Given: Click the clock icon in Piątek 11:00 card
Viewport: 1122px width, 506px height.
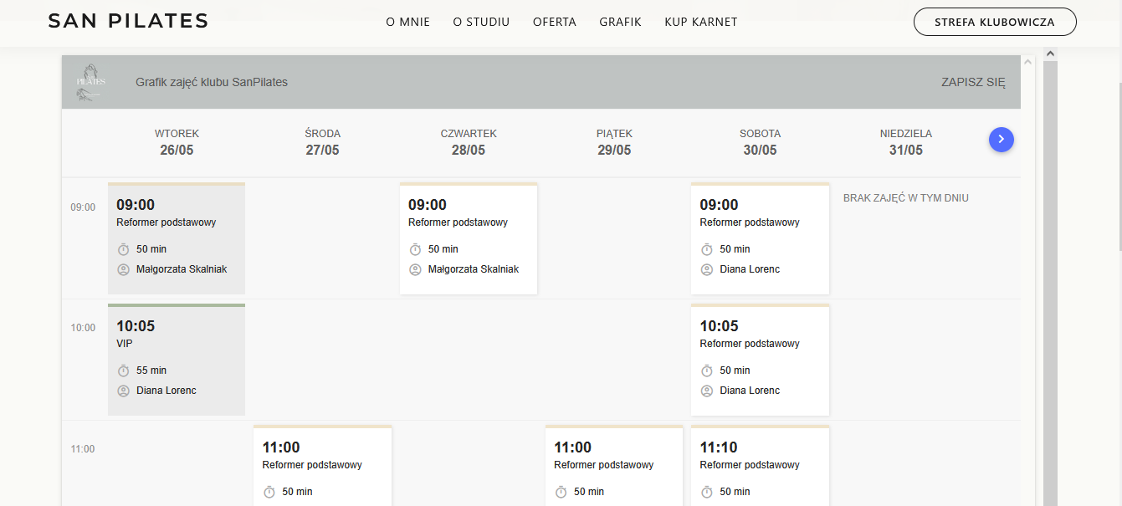Looking at the screenshot, I should (561, 492).
